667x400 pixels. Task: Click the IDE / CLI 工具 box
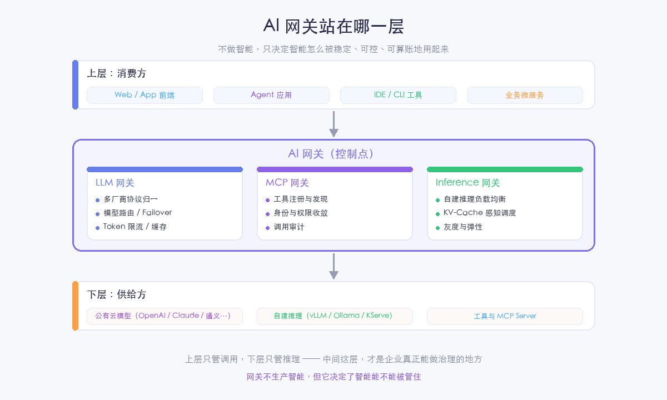tap(398, 95)
